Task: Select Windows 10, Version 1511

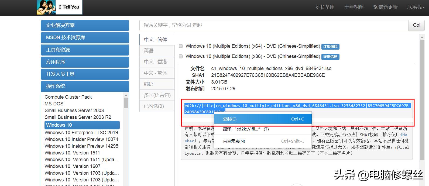Action: pos(72,153)
